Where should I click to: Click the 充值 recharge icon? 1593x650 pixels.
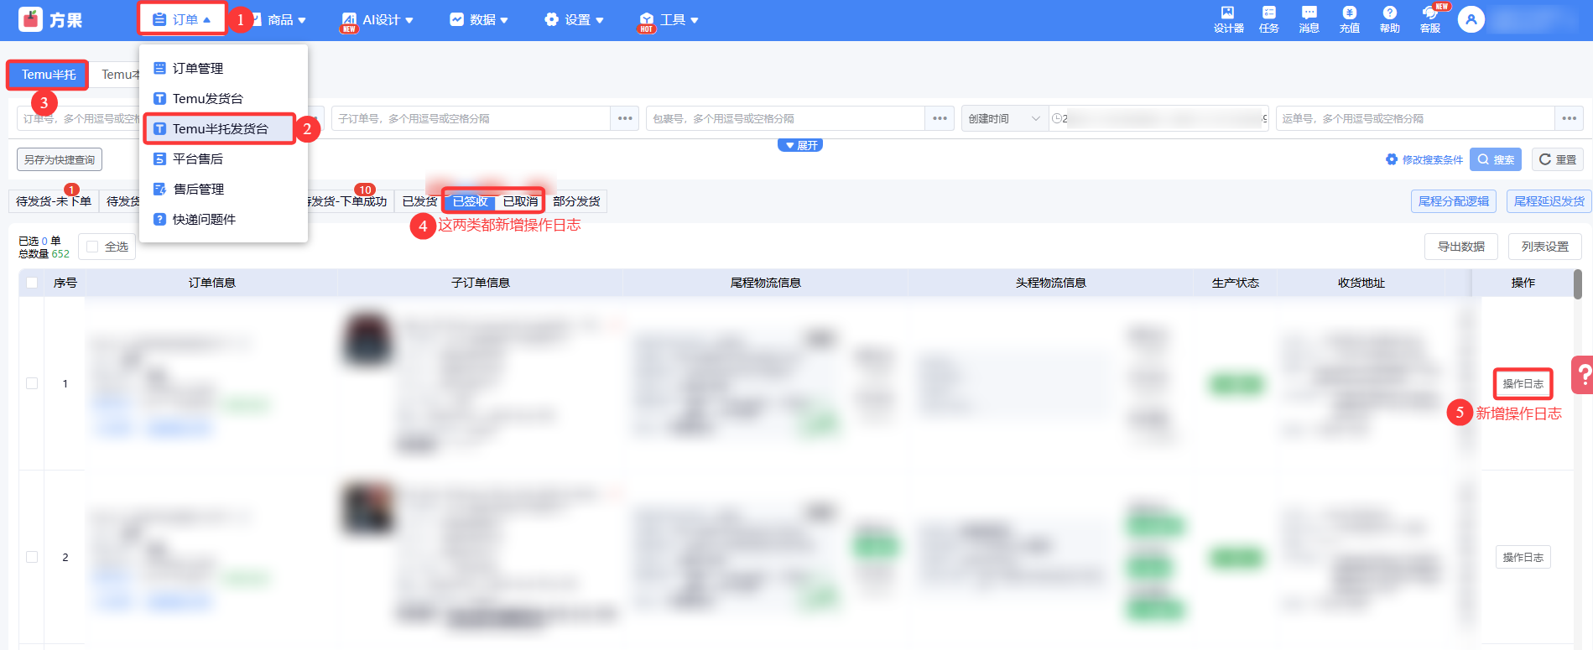(x=1350, y=19)
